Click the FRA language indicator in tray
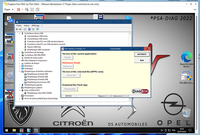 (x=173, y=130)
